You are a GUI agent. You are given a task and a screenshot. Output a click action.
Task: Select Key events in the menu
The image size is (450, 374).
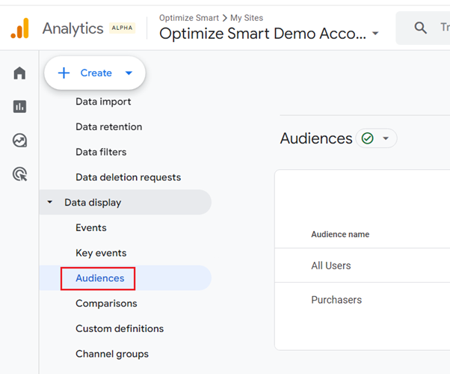[101, 253]
